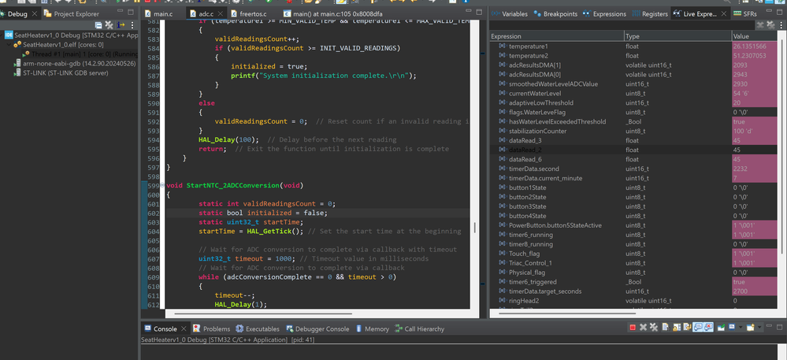Screen dimensions: 787x360
Task: Open the Live Expressions view menu
Action: (781, 25)
